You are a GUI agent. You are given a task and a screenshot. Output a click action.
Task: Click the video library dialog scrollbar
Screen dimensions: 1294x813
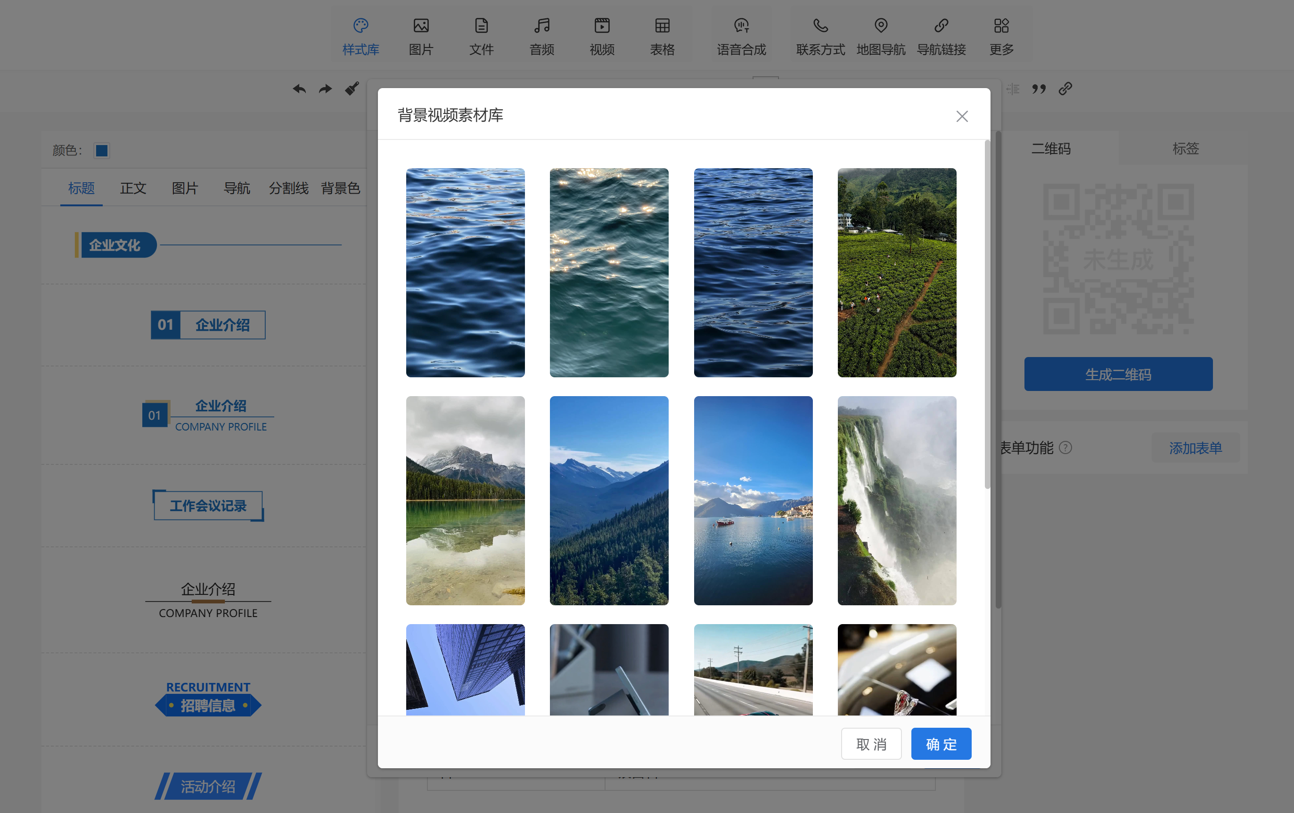[987, 315]
